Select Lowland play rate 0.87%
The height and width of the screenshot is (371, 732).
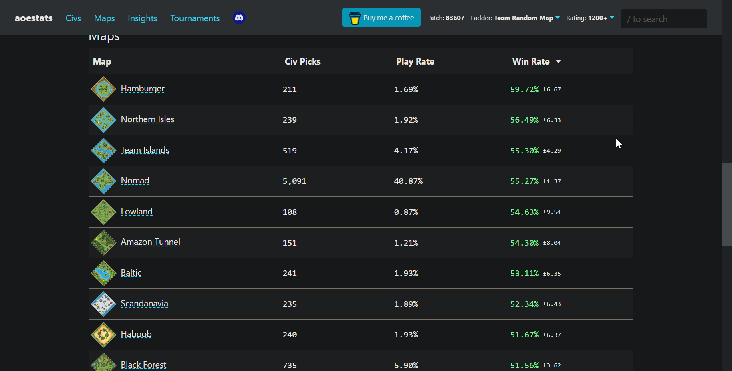[406, 212]
